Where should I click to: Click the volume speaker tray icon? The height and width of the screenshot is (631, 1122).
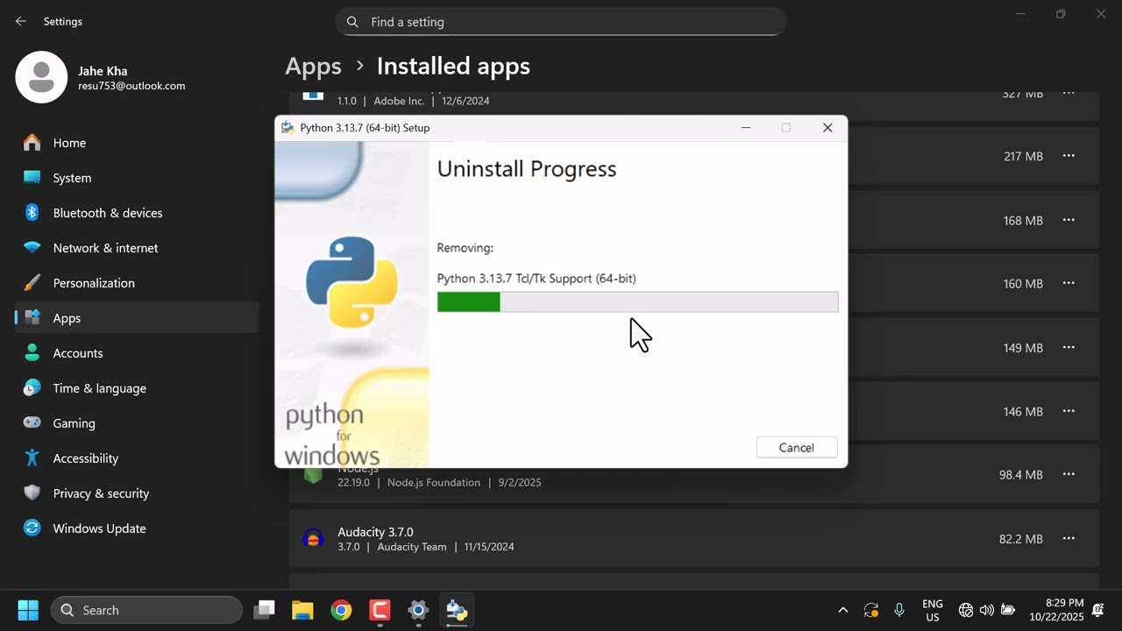click(987, 610)
